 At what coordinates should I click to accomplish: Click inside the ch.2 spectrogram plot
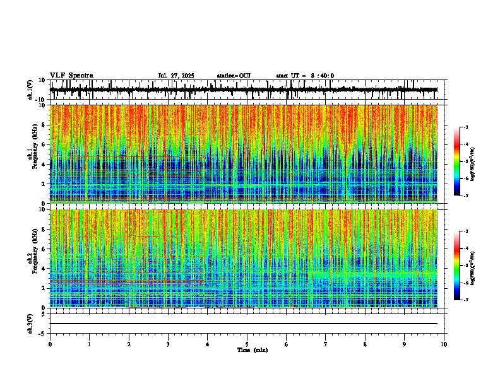(244, 259)
